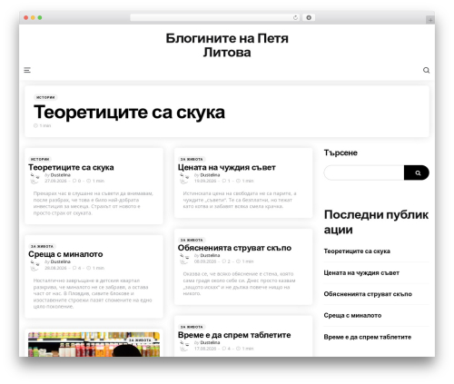Click author avatar on Цената на чуждия съвет card

(x=184, y=178)
